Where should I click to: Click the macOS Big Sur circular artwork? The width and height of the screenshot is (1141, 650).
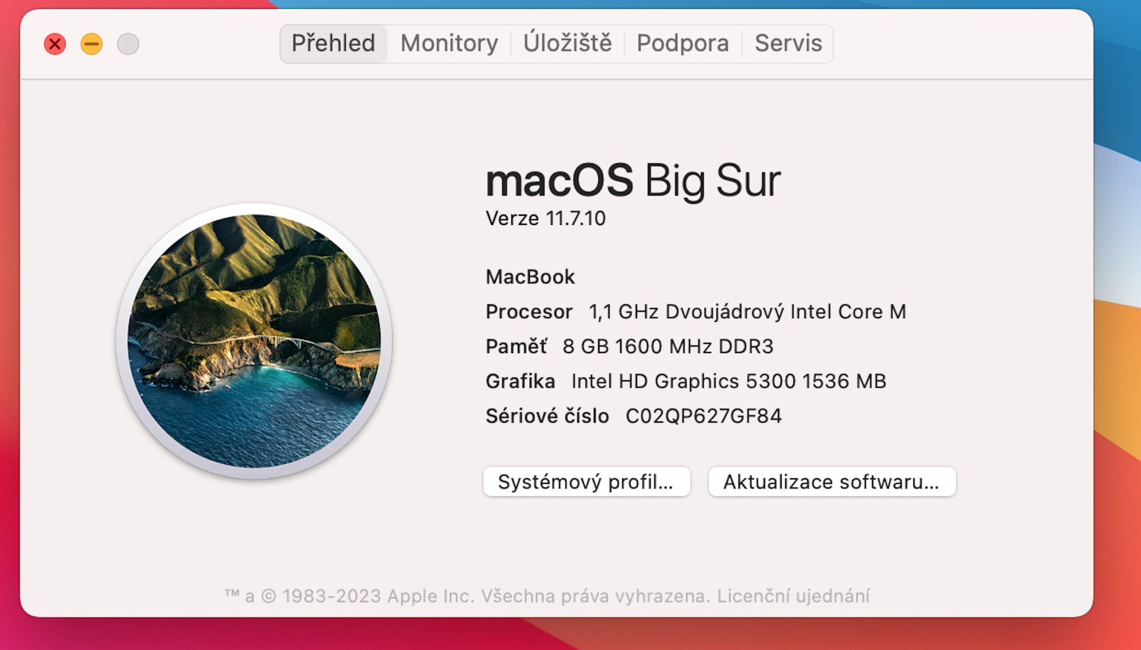(254, 341)
